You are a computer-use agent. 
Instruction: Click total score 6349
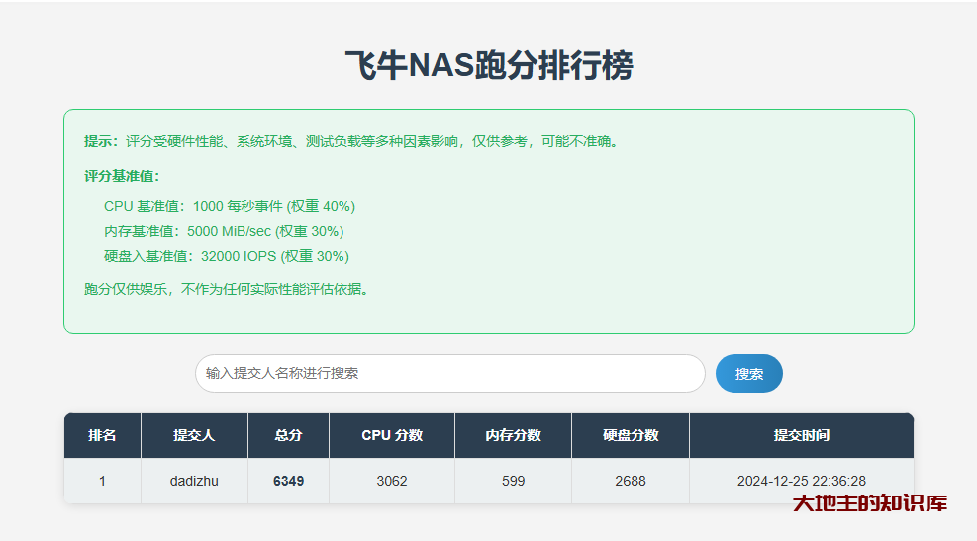288,481
